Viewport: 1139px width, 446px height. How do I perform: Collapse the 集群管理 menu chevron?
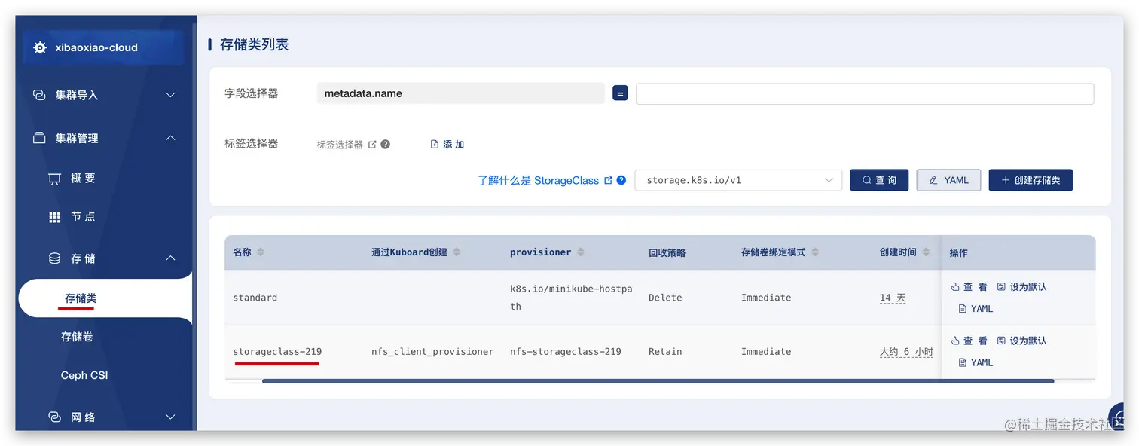170,138
